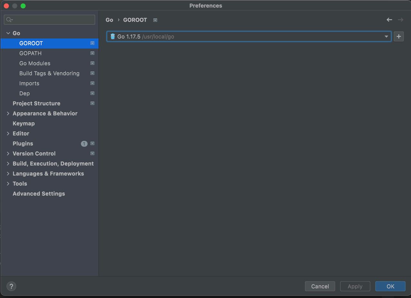Viewport: 411px width, 298px height.
Task: Click the Go 1.17.5 SDK selection text
Action: [129, 37]
